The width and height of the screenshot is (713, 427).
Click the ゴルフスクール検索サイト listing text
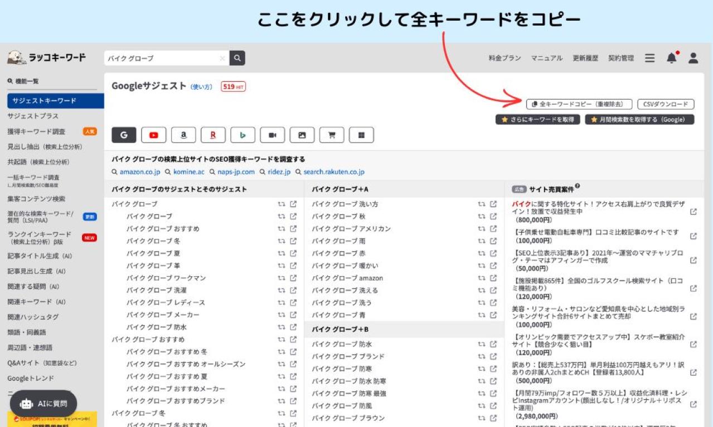point(598,284)
